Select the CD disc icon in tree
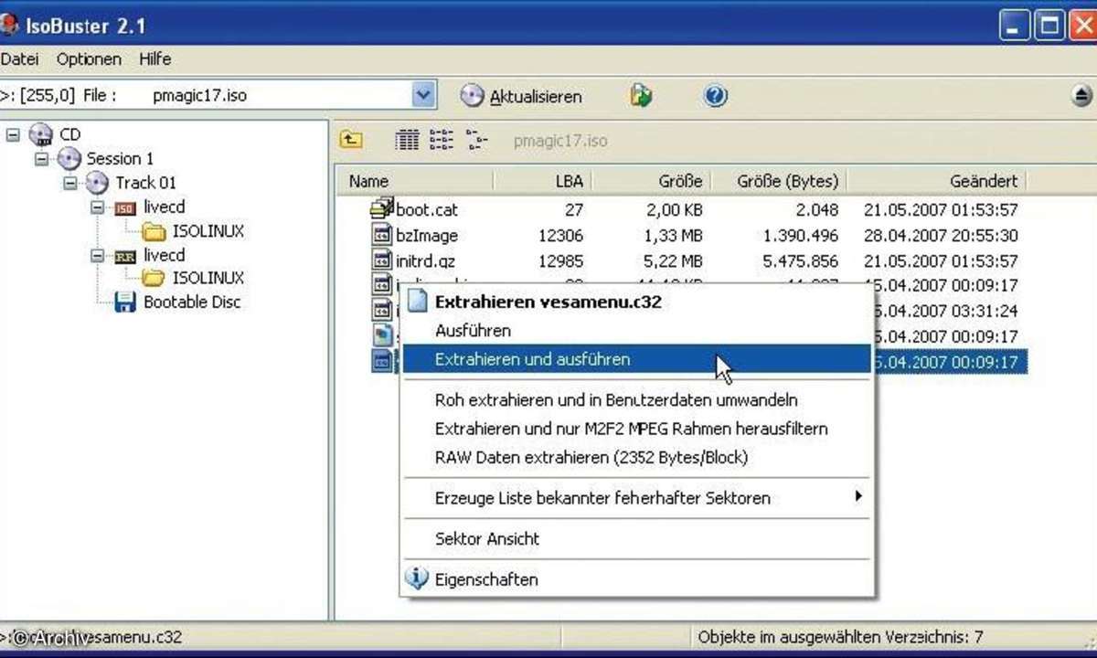Viewport: 1097px width, 658px height. tap(40, 134)
